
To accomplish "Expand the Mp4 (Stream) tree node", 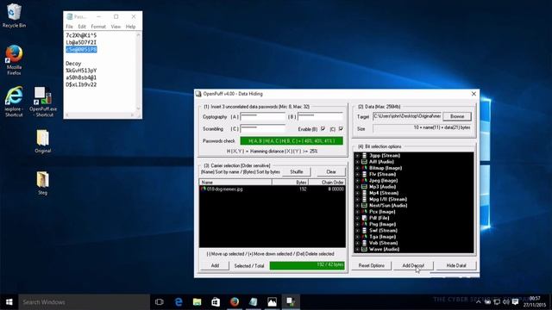I will click(x=357, y=193).
